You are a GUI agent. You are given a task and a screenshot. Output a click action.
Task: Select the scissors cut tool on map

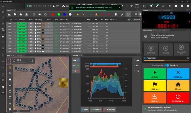click(x=10, y=109)
